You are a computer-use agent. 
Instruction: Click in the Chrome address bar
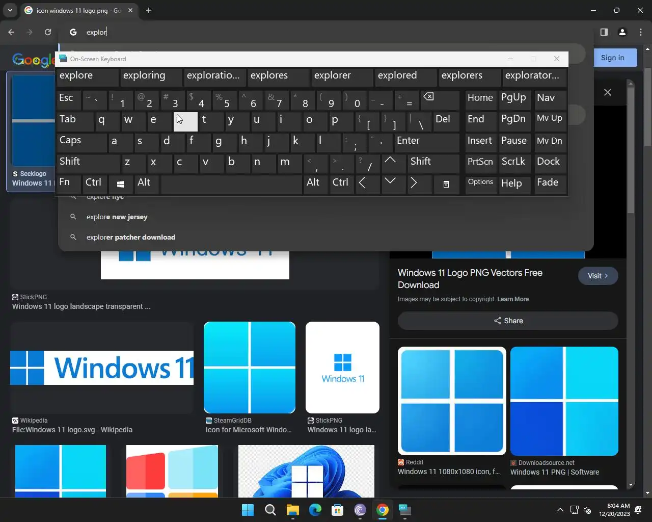(x=326, y=32)
